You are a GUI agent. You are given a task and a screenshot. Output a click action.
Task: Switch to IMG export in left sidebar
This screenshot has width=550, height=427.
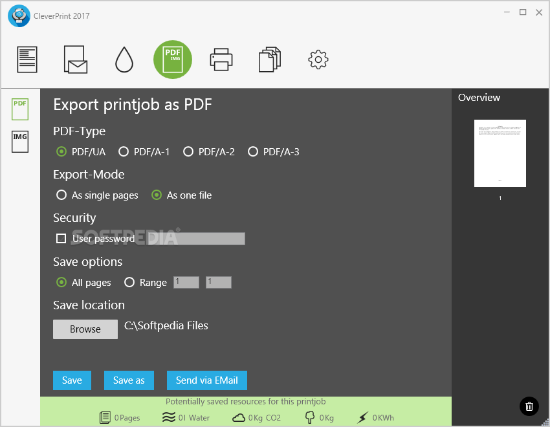point(20,142)
